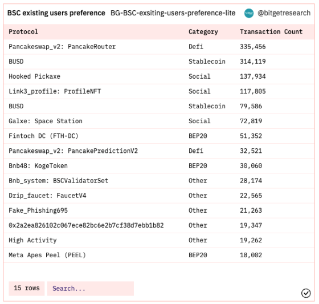Click BUSD protocol in the 314,119 row
The width and height of the screenshot is (319, 304).
click(16, 62)
